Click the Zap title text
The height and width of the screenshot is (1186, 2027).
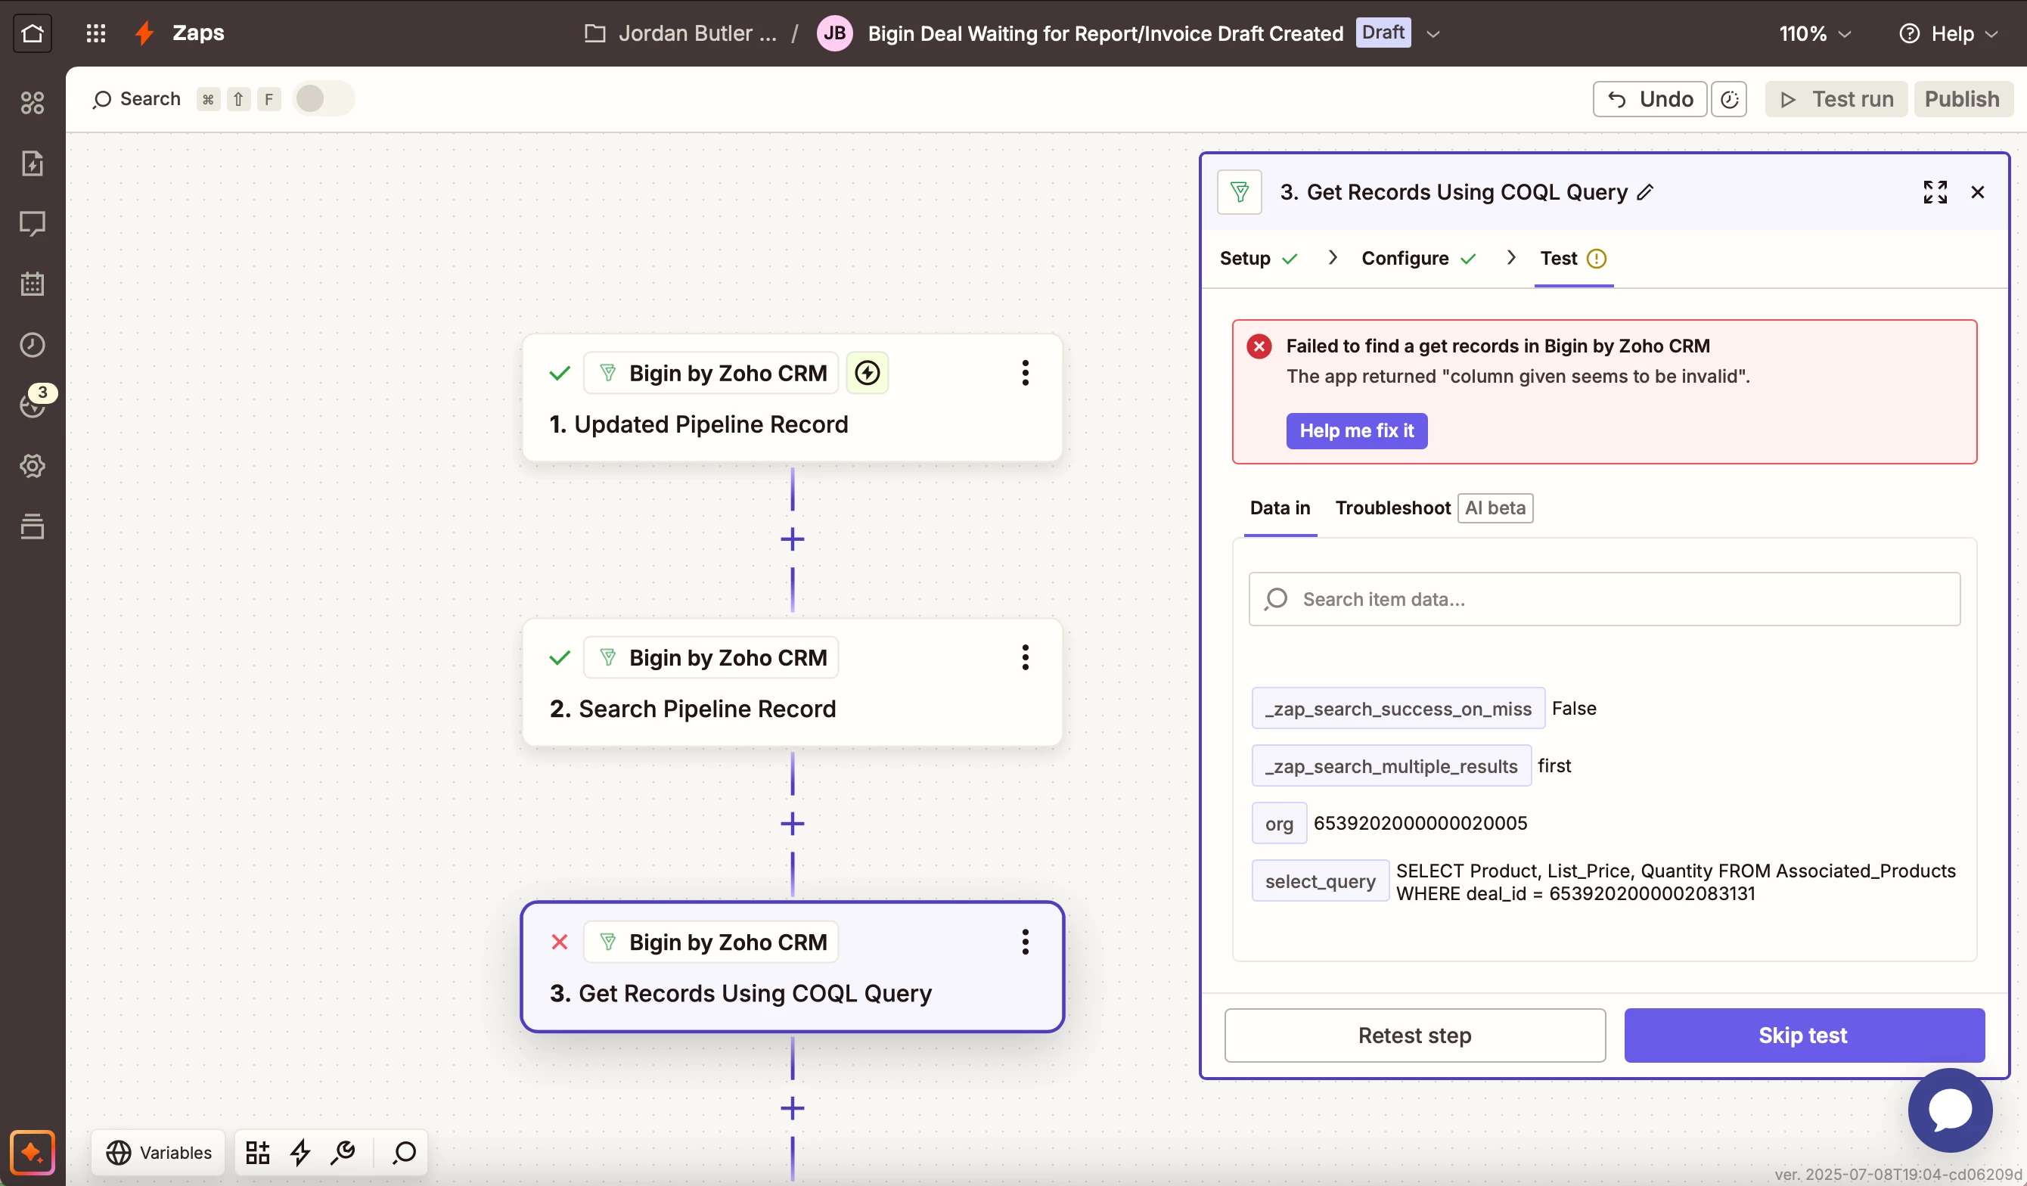pyautogui.click(x=1105, y=34)
